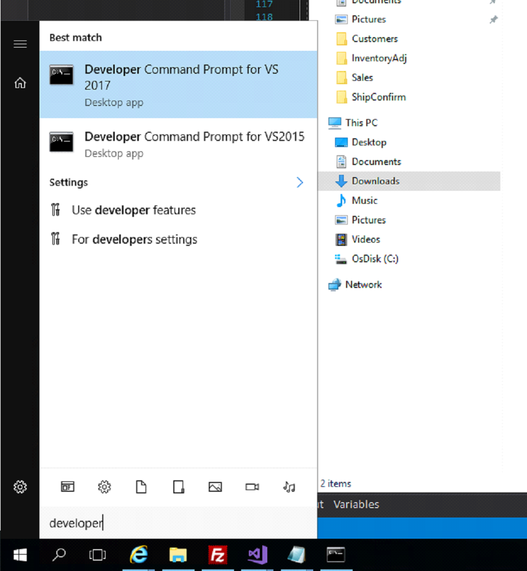
Task: Filter search results by Settings gear
Action: (x=104, y=486)
